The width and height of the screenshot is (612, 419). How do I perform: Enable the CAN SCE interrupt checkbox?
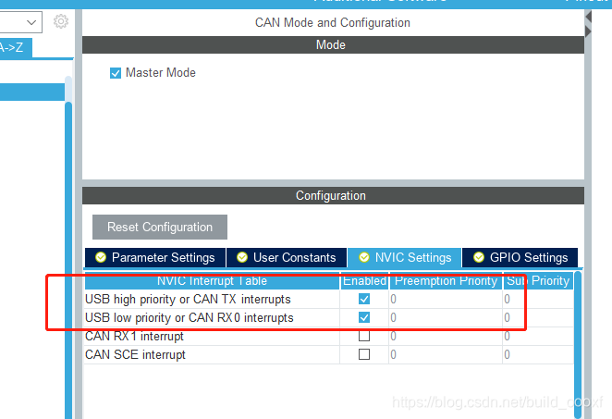pos(364,354)
